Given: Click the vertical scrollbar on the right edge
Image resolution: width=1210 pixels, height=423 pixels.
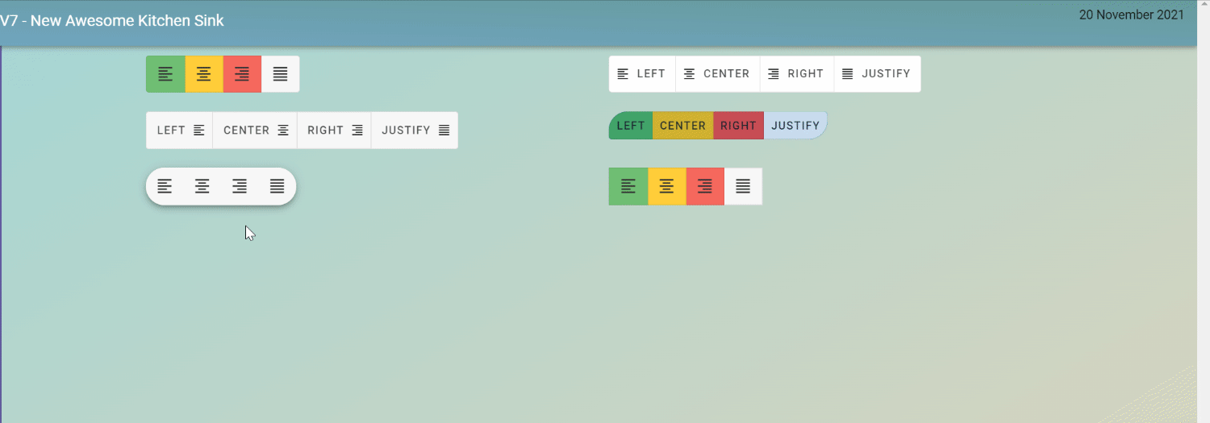Looking at the screenshot, I should point(1204,211).
